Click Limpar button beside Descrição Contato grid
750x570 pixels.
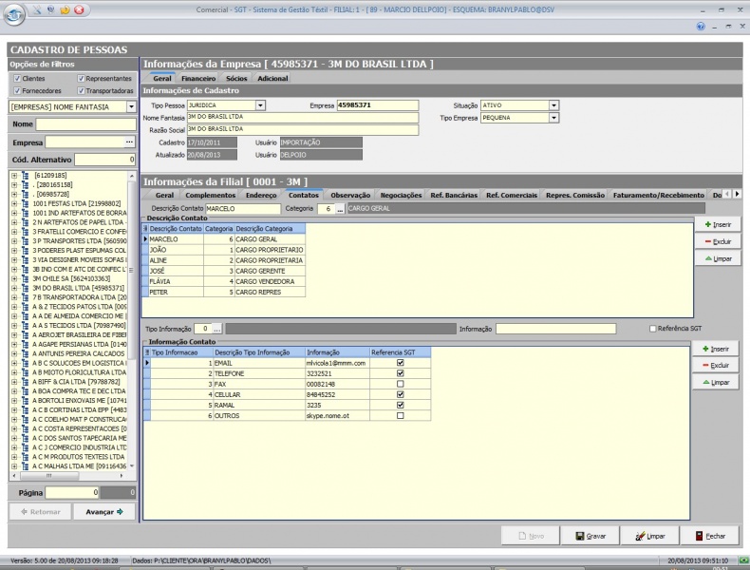click(717, 258)
